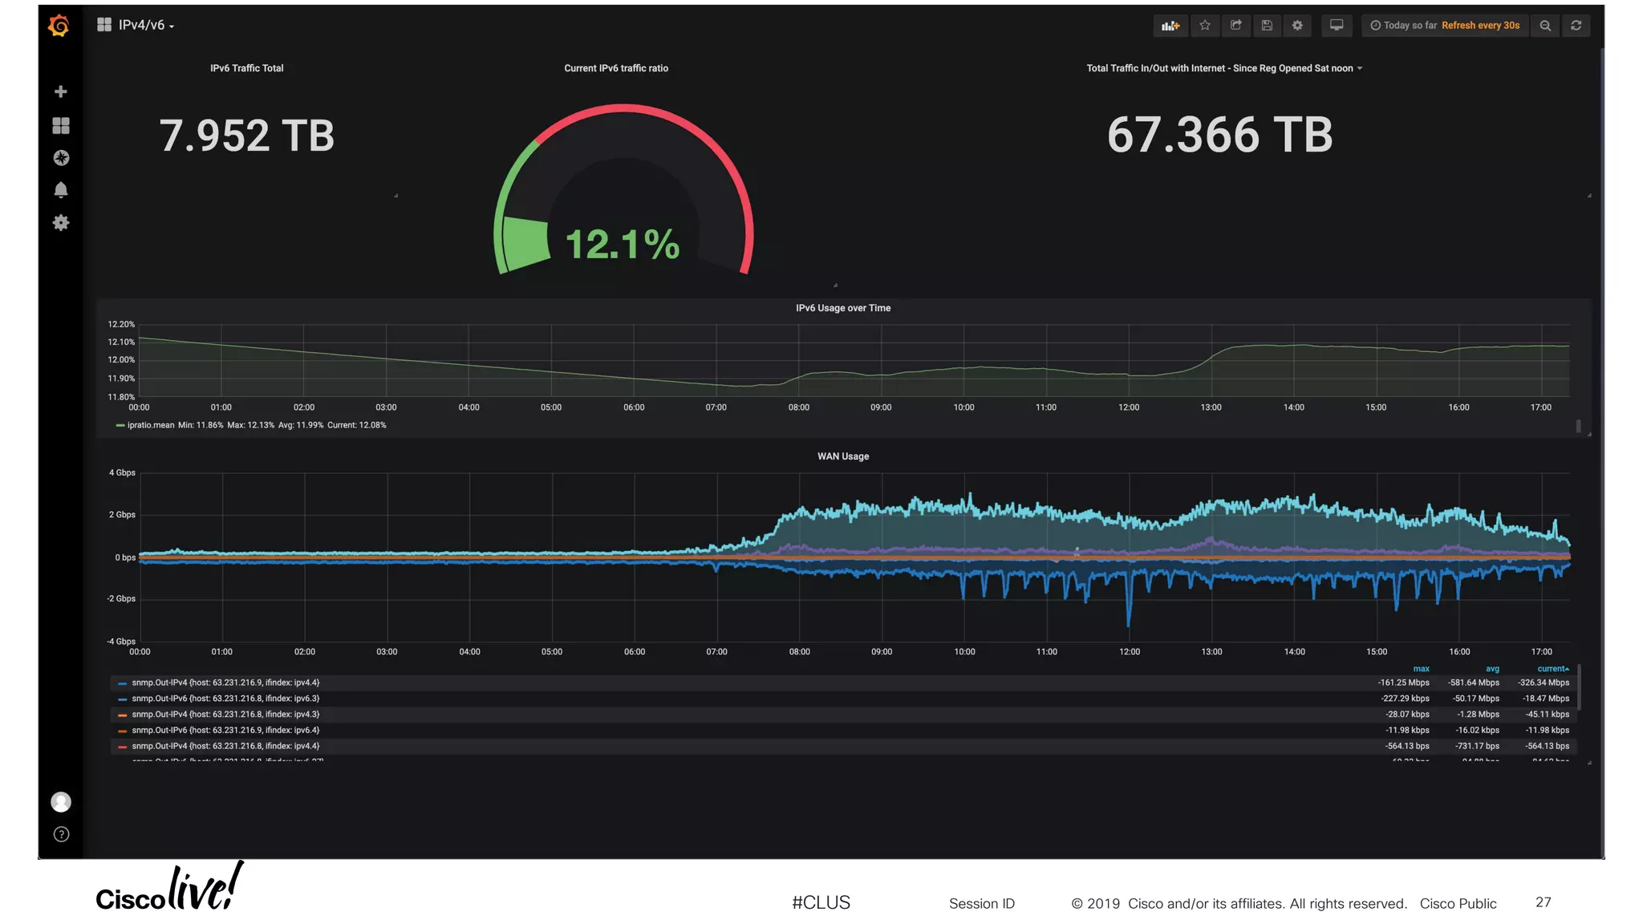Toggle the ipratio.mean legend series
Screen dimensions: 1643x924
click(x=151, y=425)
